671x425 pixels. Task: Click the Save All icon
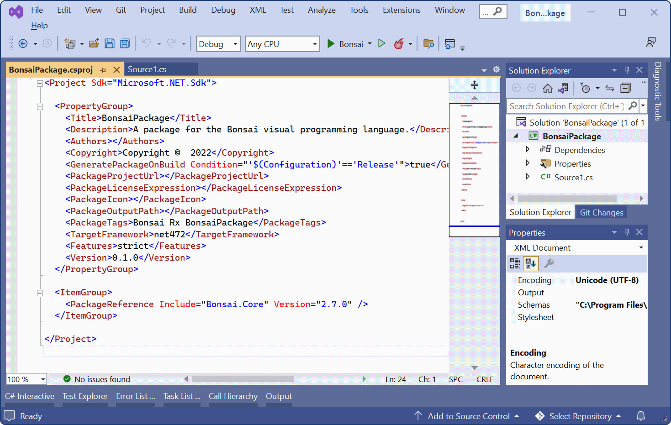125,44
